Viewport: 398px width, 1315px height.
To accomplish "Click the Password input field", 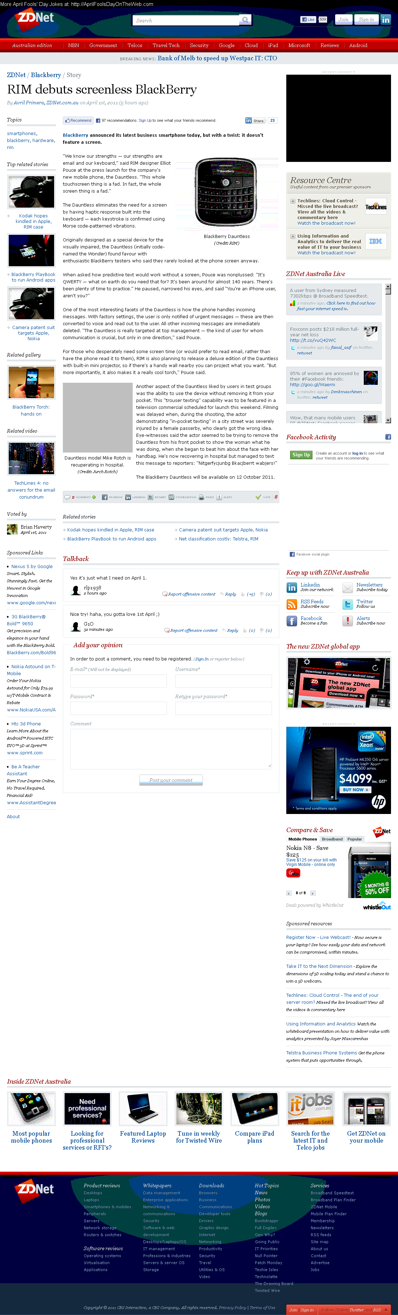I will [119, 708].
